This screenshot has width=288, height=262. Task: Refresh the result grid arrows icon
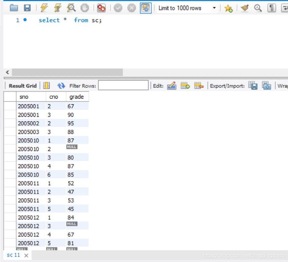coord(61,86)
